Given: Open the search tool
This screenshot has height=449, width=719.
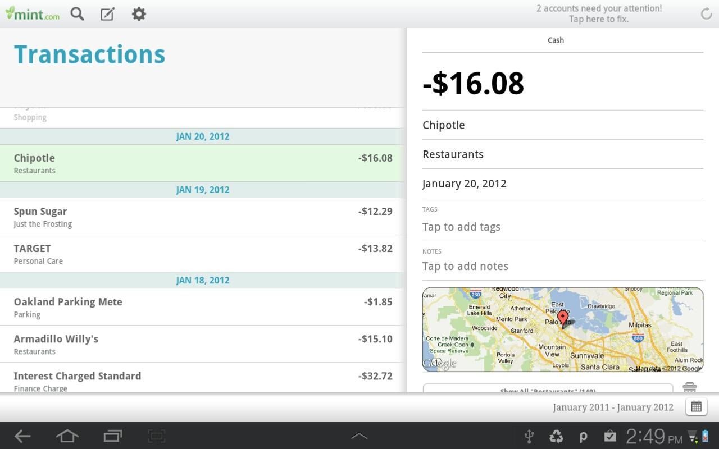Looking at the screenshot, I should (77, 14).
